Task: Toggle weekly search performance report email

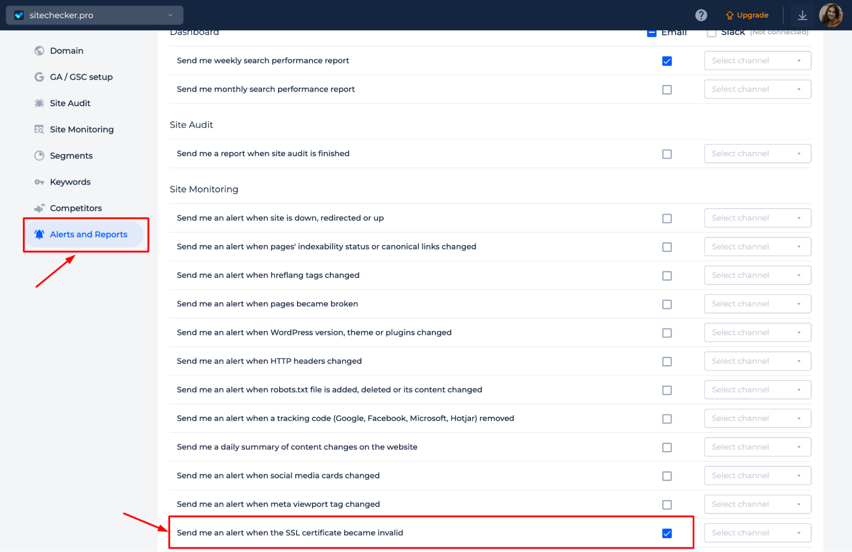Action: click(x=667, y=60)
